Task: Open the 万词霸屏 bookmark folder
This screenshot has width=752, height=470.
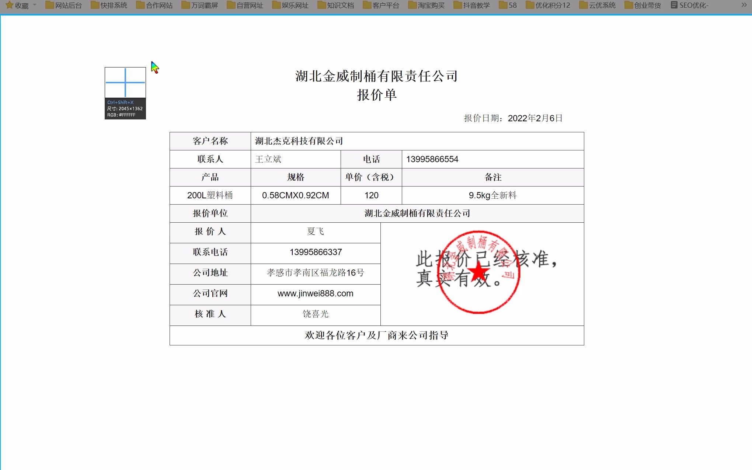Action: [x=199, y=5]
